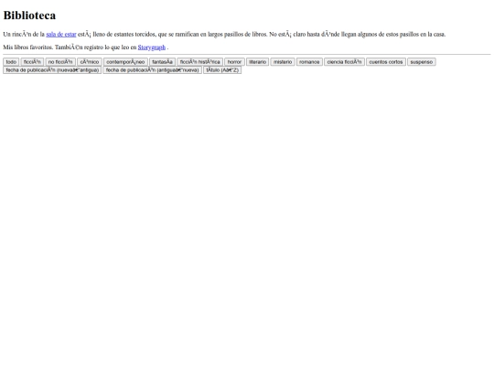The height and width of the screenshot is (370, 494).
Task: Show 'misterio' books
Action: tap(283, 62)
